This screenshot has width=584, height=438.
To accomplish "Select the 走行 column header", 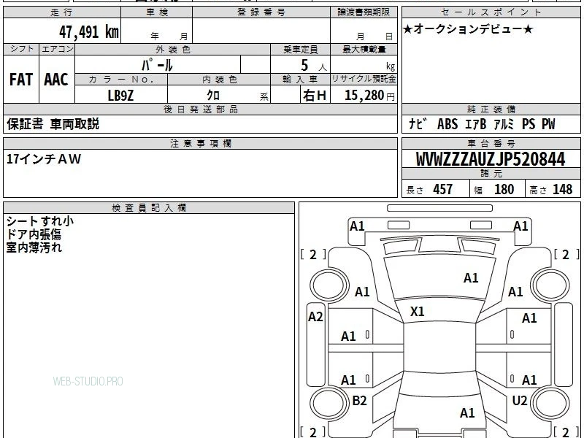I will 62,12.
